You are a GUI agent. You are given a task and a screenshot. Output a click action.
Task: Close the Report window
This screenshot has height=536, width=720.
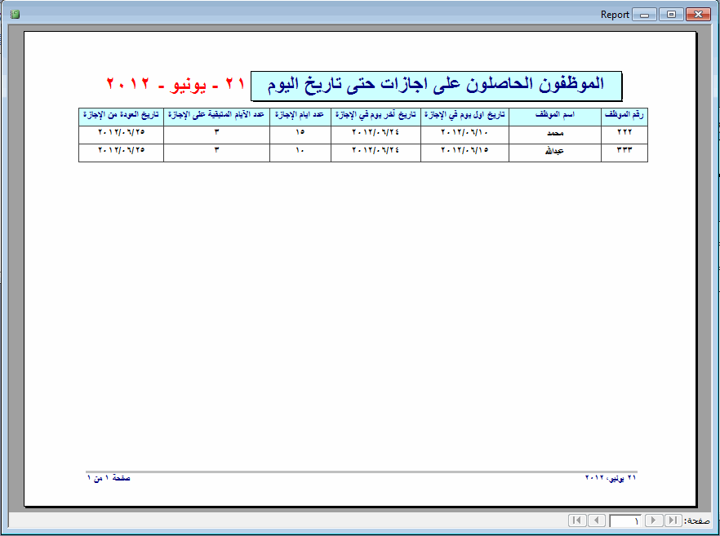click(x=698, y=15)
